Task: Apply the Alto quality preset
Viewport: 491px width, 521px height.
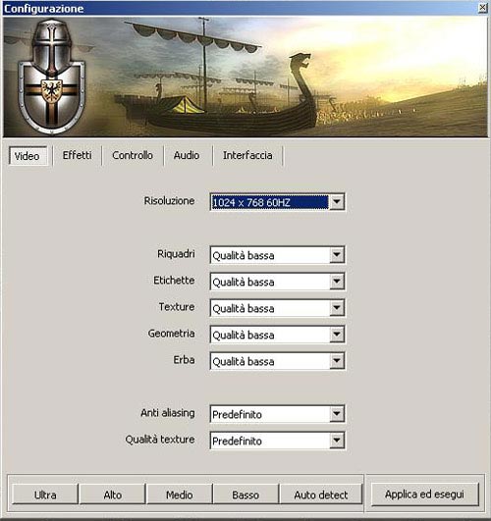Action: pos(112,495)
